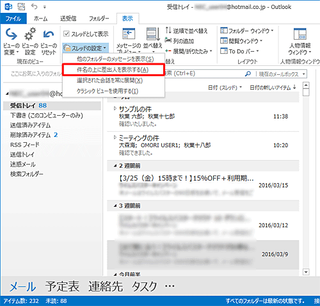The width and height of the screenshot is (320, 306).
Task: Toggle スレッドとして表示 checkbox
Action: coord(67,33)
